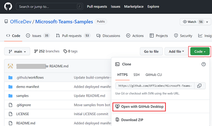The height and width of the screenshot is (126, 212).
Task: Click the repository book icon beside OfficeDev
Action: 6,22
